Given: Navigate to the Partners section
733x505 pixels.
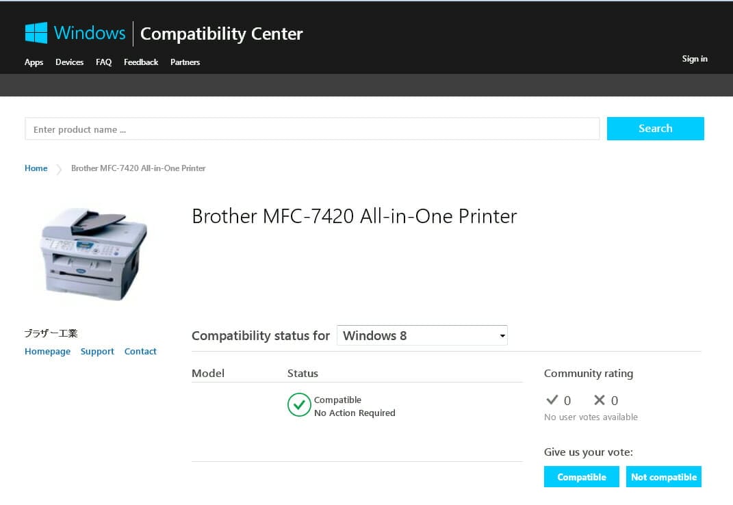Looking at the screenshot, I should click(x=185, y=62).
